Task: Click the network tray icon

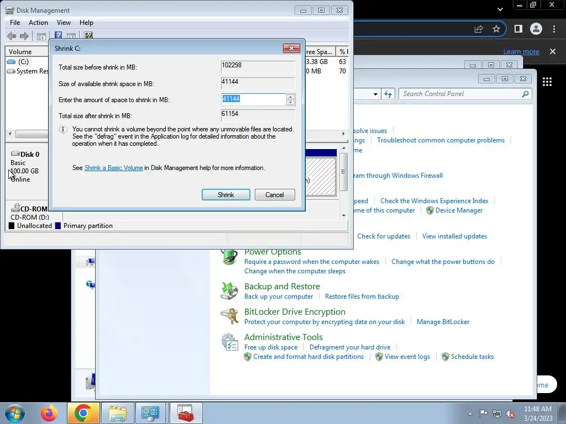Action: [x=497, y=414]
